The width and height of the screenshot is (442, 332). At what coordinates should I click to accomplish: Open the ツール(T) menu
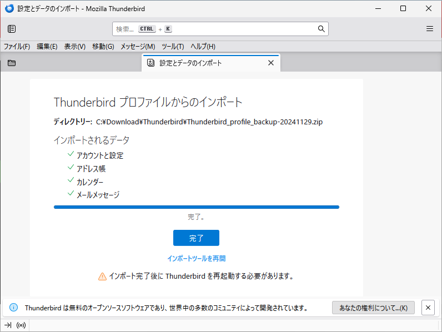click(173, 46)
